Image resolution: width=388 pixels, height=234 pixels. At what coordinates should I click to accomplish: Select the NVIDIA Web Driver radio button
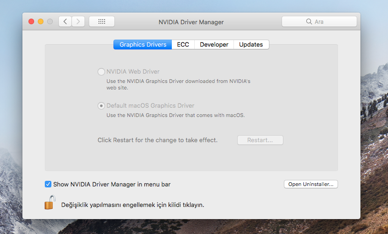[x=101, y=72]
